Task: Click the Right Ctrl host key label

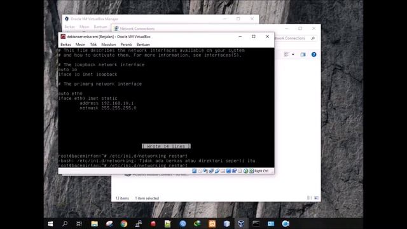Action: [261, 171]
